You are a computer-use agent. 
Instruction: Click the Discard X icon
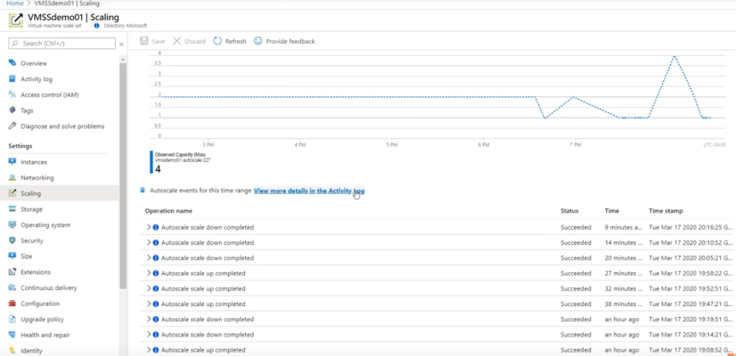177,41
